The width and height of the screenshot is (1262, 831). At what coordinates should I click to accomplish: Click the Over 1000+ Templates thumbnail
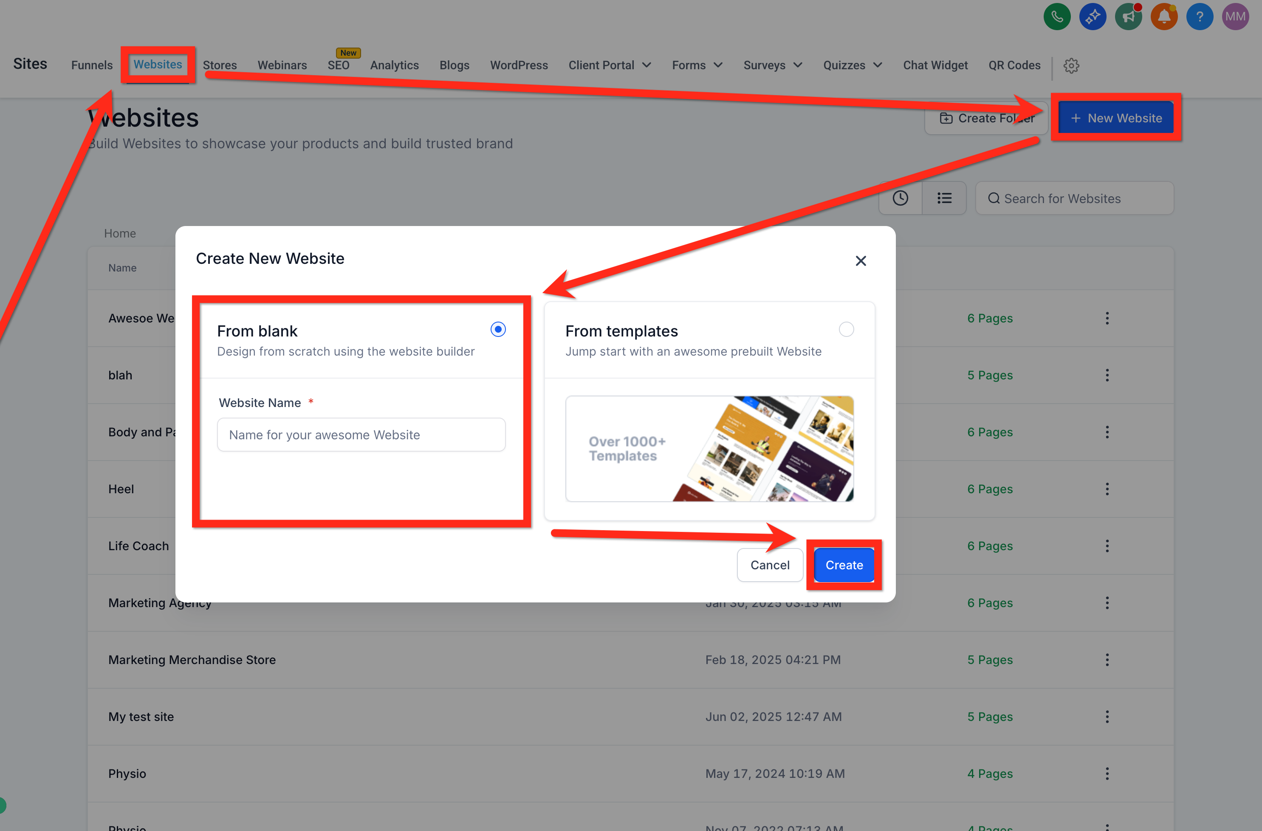pos(709,449)
